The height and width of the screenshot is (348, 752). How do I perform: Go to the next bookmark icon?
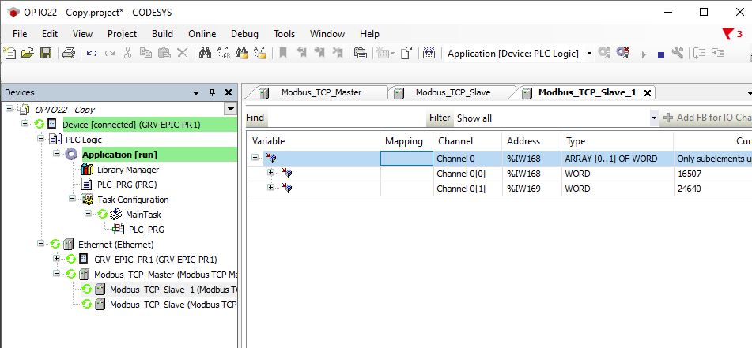(319, 53)
